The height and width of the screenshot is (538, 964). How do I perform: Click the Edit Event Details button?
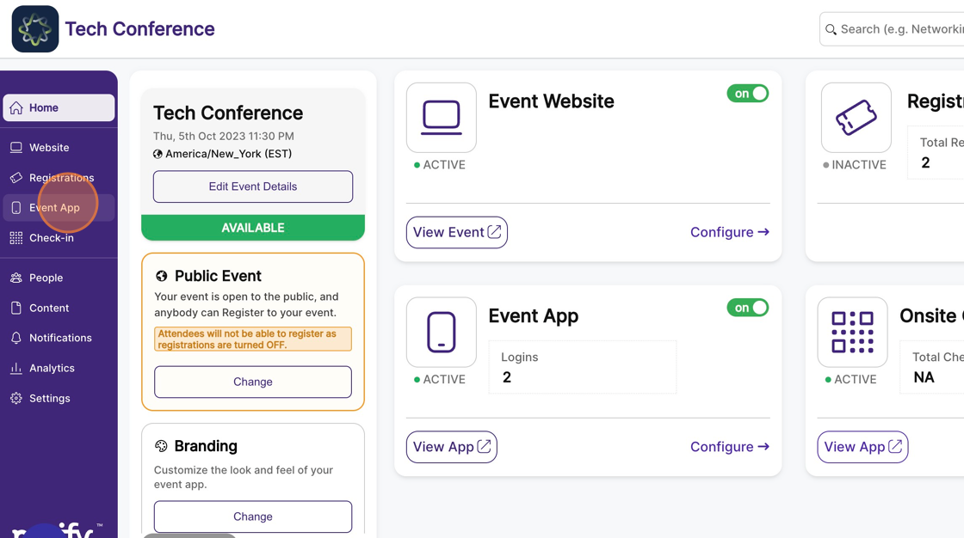[x=253, y=186]
